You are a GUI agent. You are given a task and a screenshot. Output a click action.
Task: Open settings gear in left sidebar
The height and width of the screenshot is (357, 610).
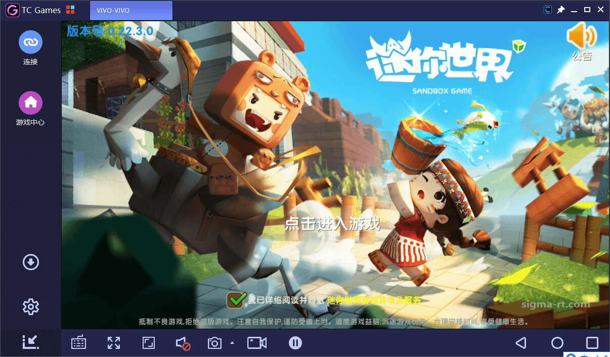[31, 307]
